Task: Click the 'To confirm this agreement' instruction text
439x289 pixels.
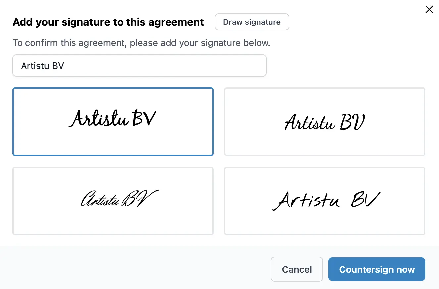Action: pyautogui.click(x=141, y=43)
